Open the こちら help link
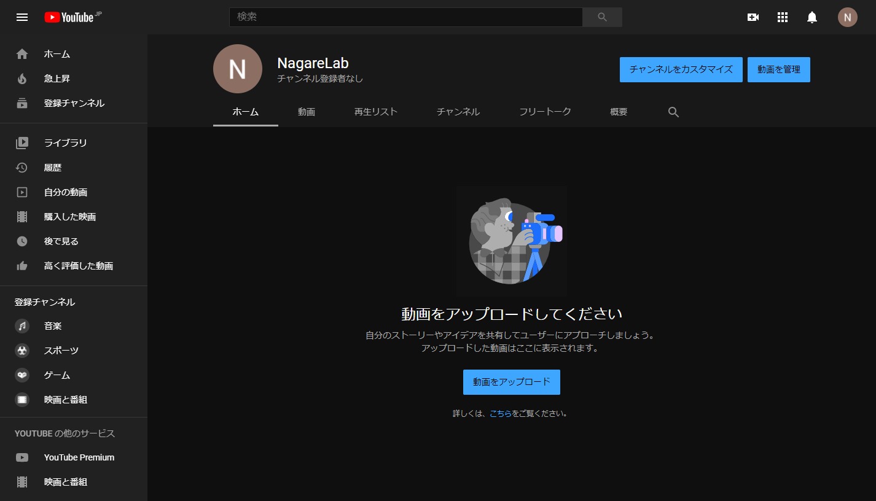876x501 pixels. 501,414
